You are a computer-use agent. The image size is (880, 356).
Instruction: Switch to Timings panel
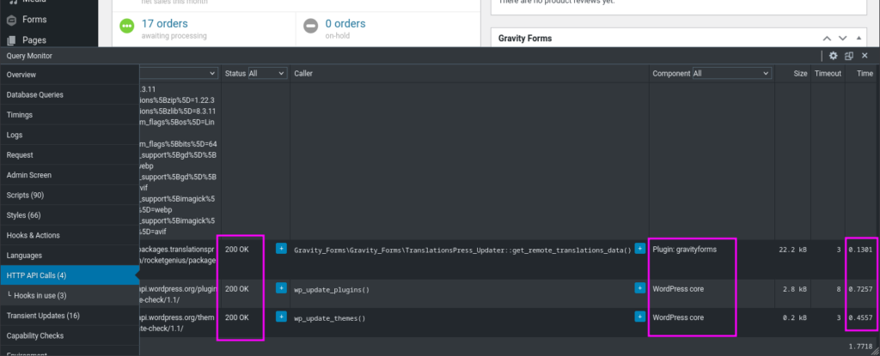[70, 115]
